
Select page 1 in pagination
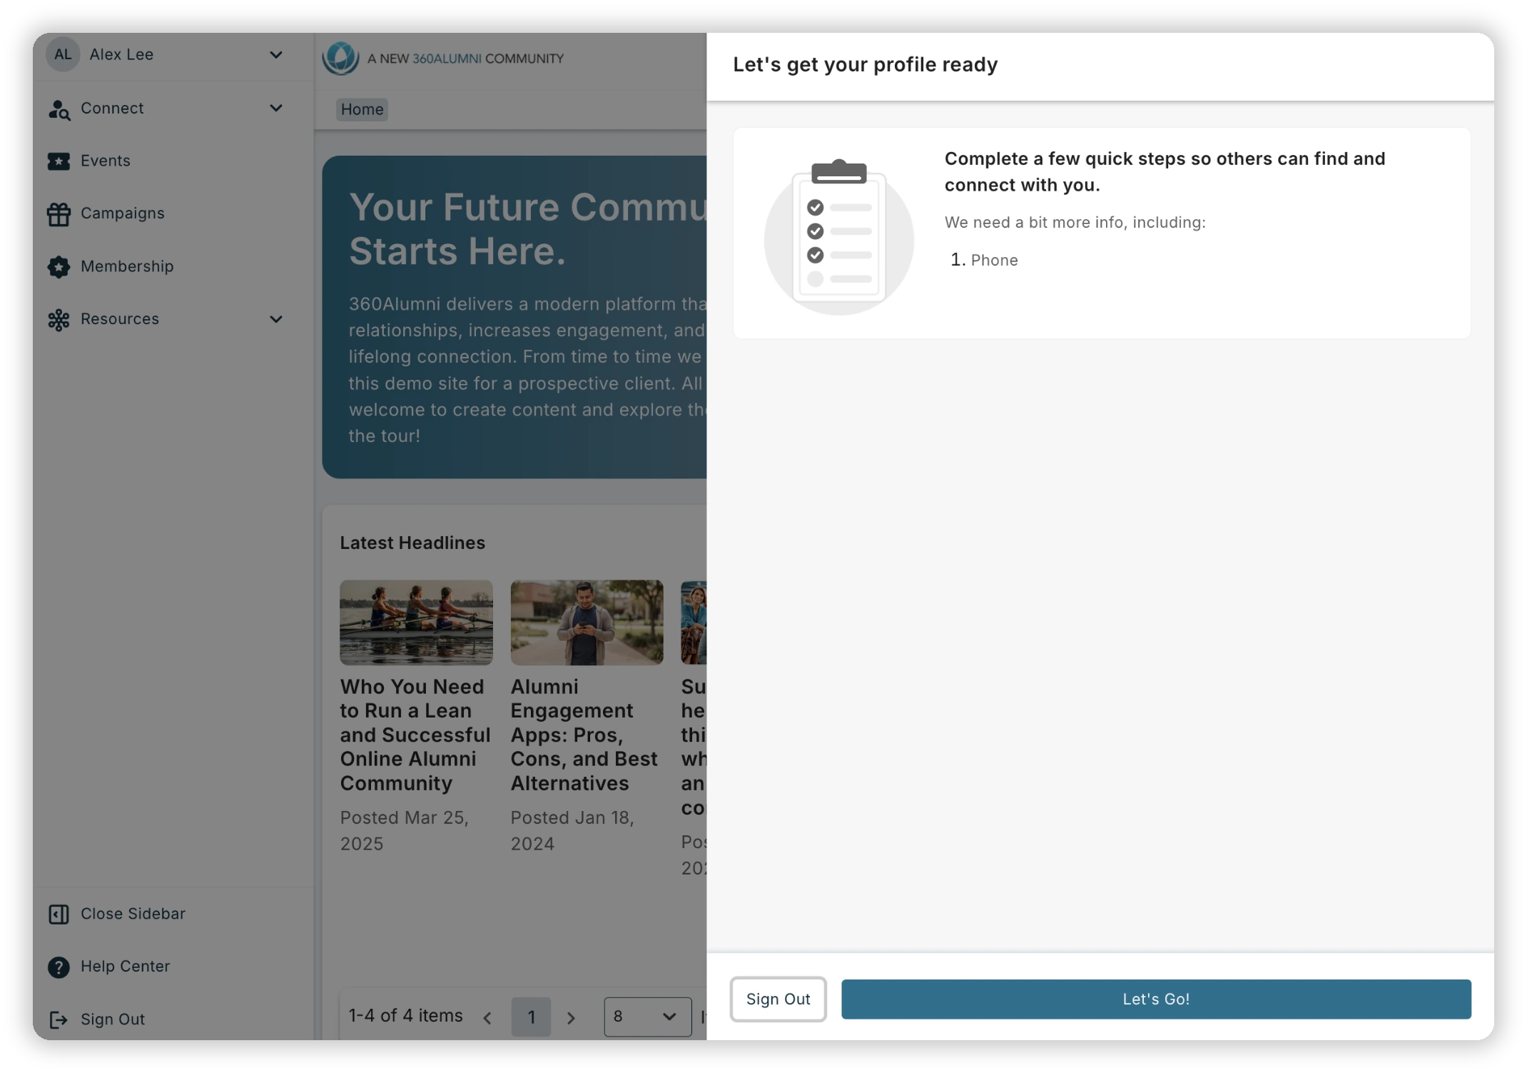pos(531,1017)
